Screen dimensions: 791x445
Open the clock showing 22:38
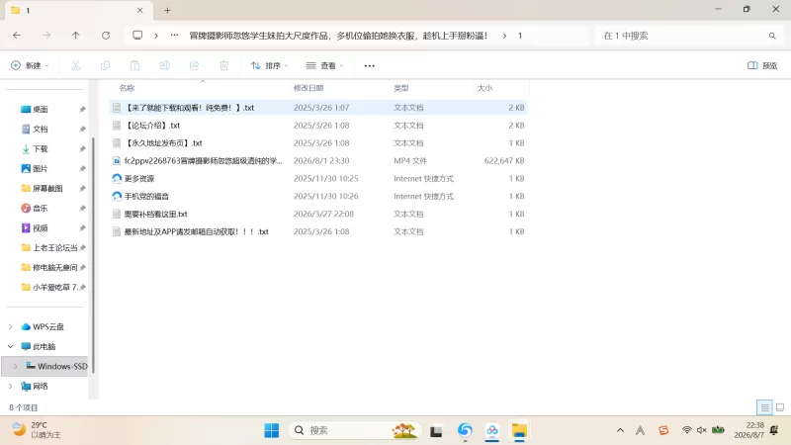click(x=748, y=430)
